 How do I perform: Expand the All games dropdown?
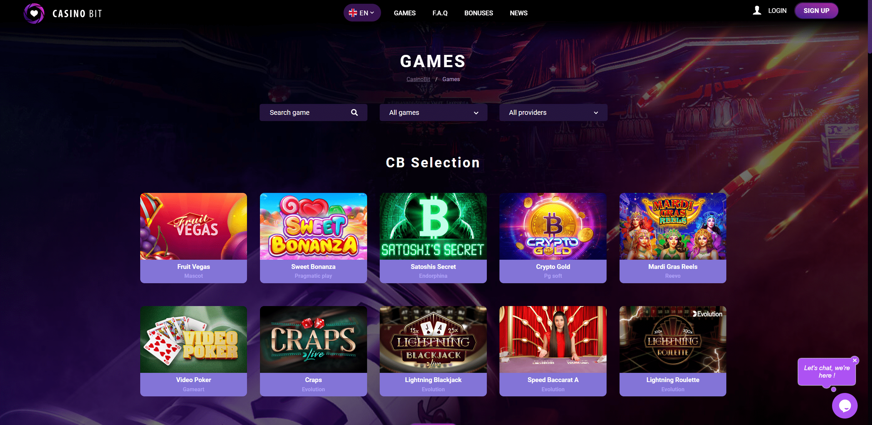point(433,112)
